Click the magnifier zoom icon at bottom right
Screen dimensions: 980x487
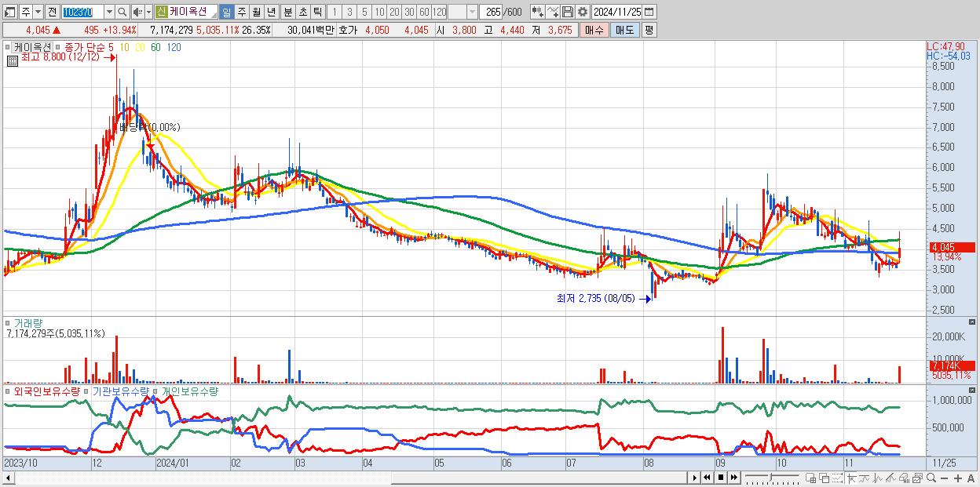(x=931, y=478)
